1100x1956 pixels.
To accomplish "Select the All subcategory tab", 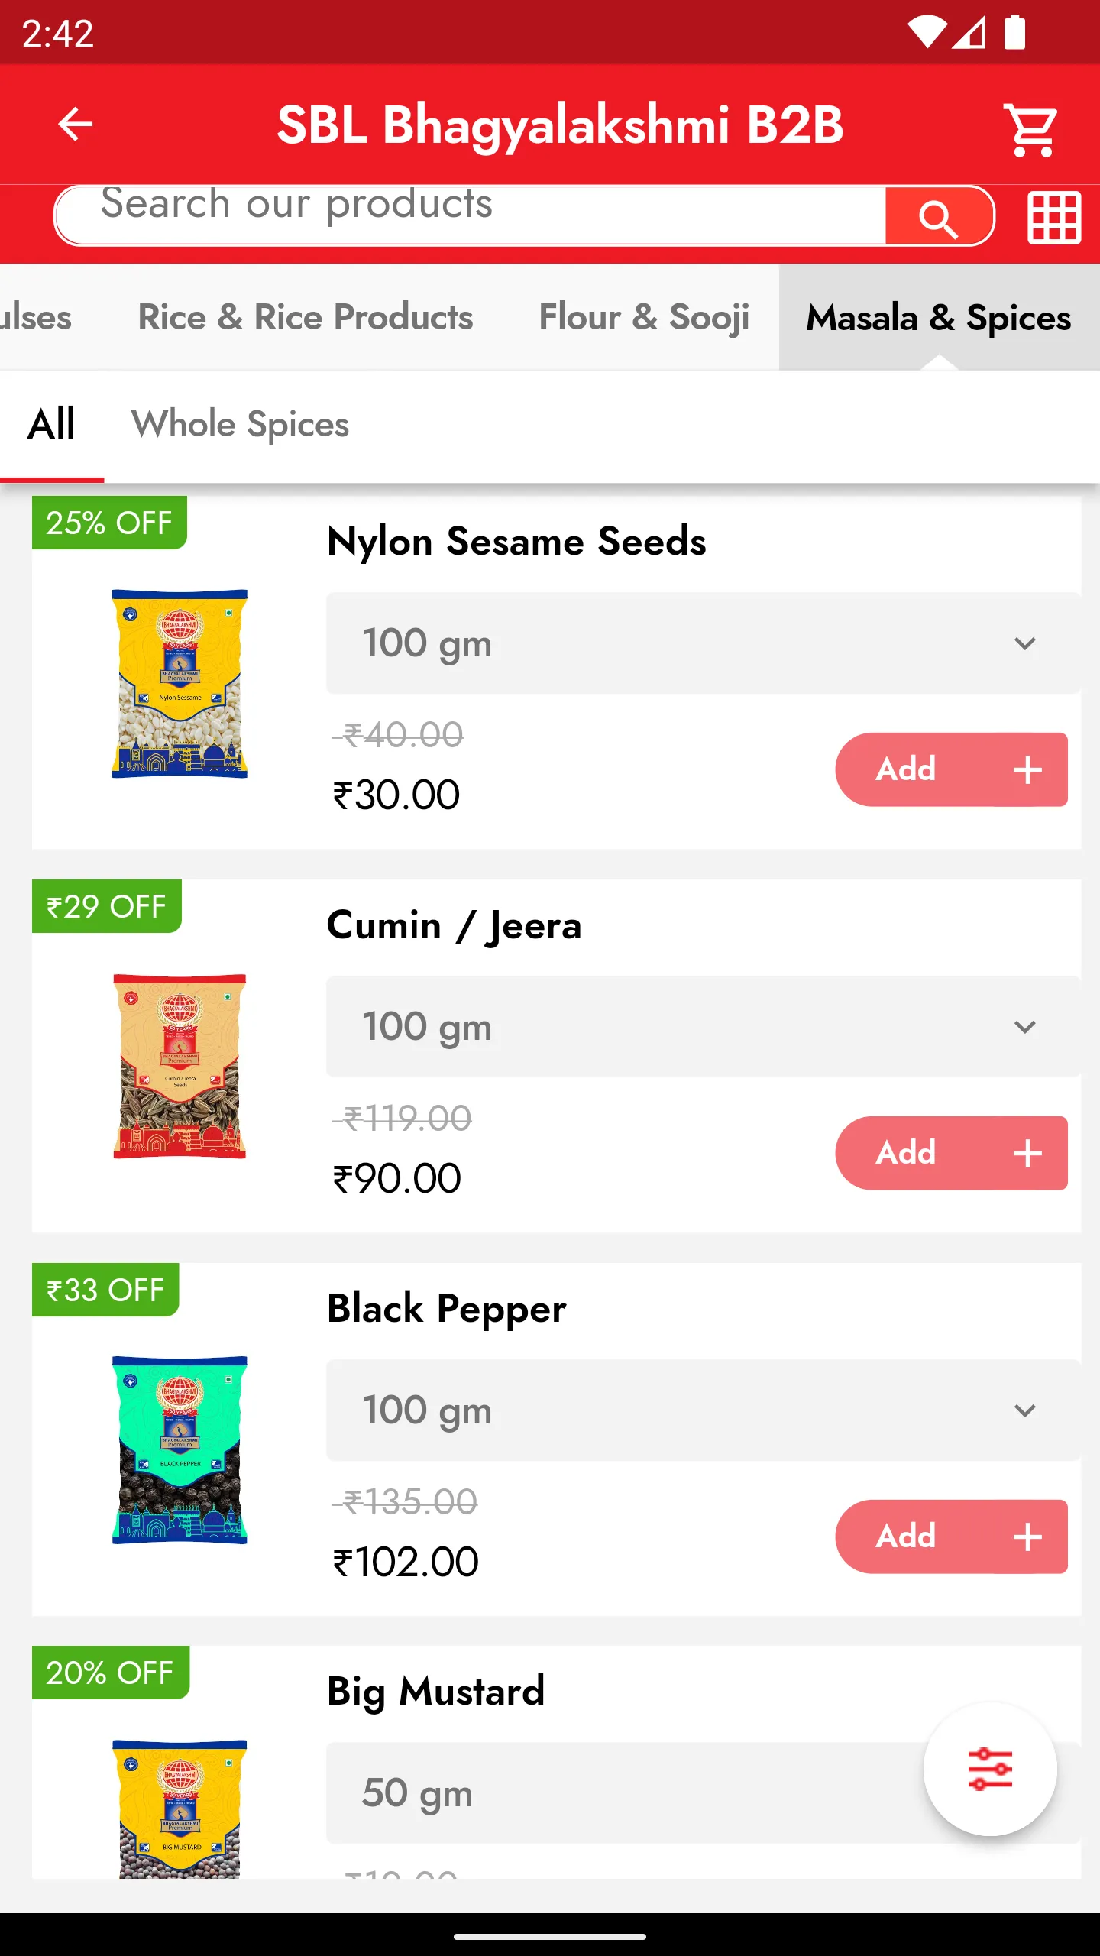I will click(x=52, y=425).
